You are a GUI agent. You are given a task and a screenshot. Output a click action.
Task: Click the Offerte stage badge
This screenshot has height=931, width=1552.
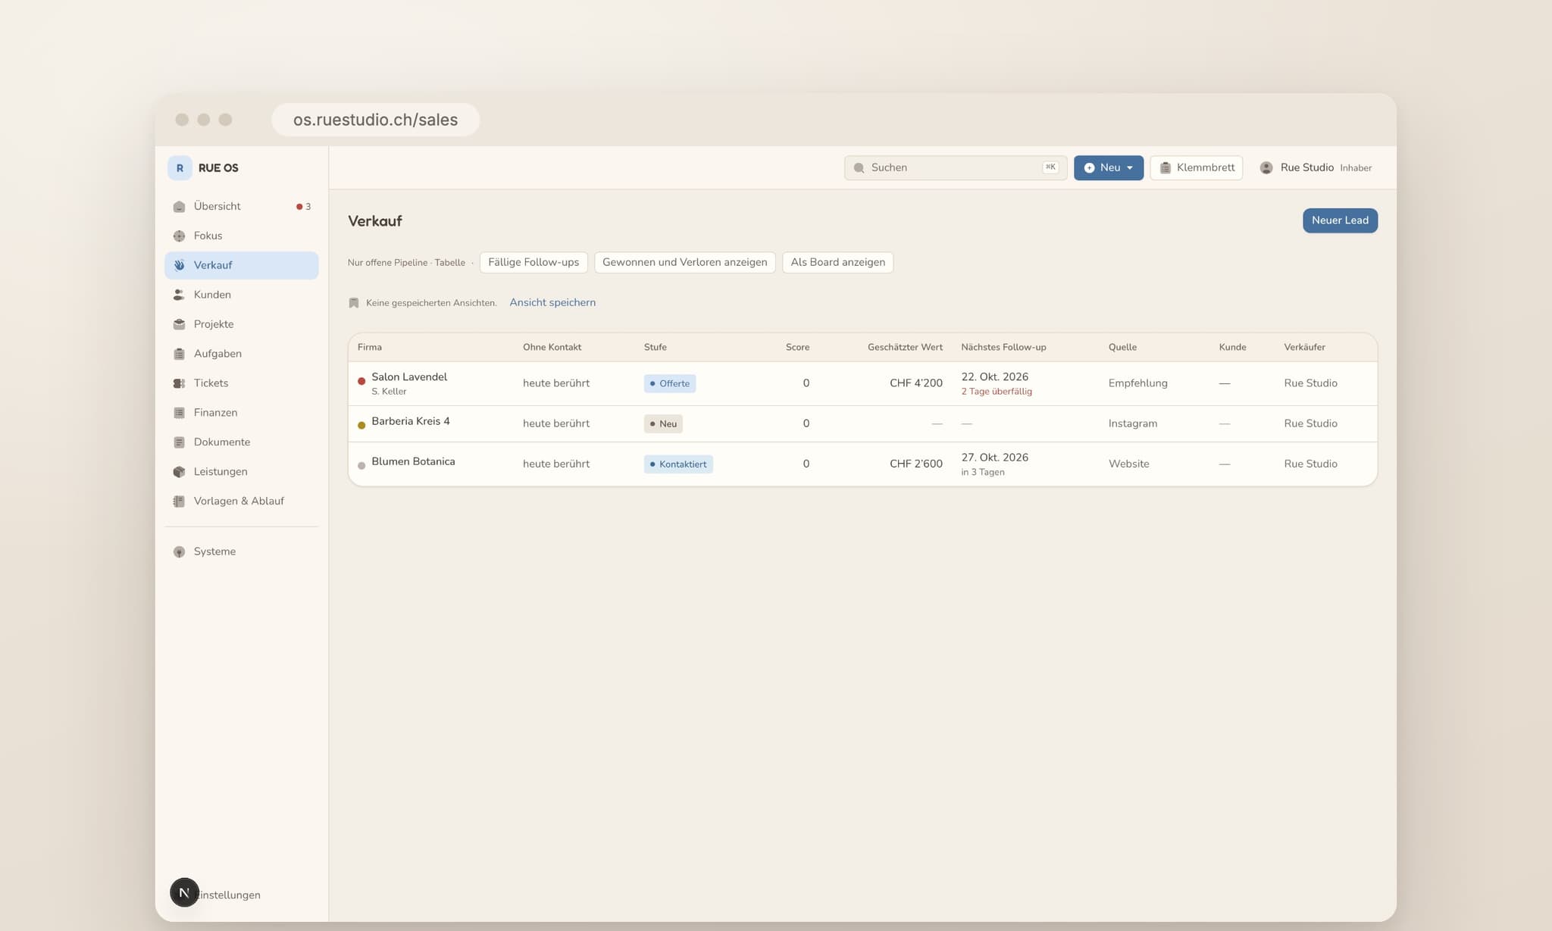[670, 383]
